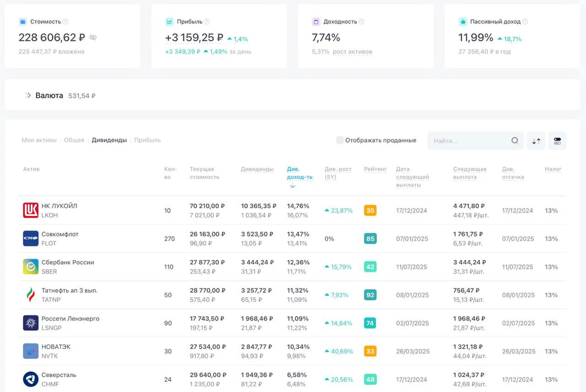Click the Татнефть TATNP logo
This screenshot has width=586, height=392.
click(x=31, y=295)
